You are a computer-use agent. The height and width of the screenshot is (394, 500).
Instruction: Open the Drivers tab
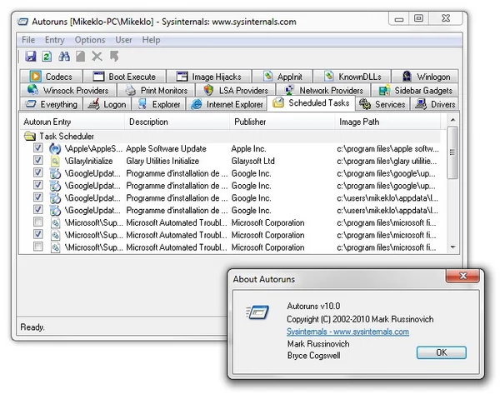[435, 104]
